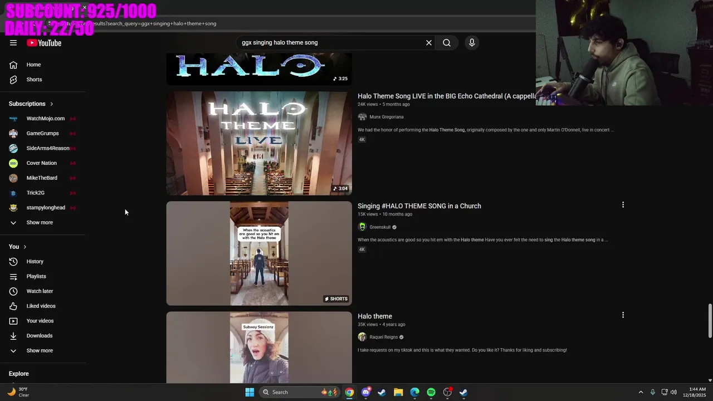
Task: Open title Singing #HALO THEME SONG in a Church
Action: tap(419, 206)
